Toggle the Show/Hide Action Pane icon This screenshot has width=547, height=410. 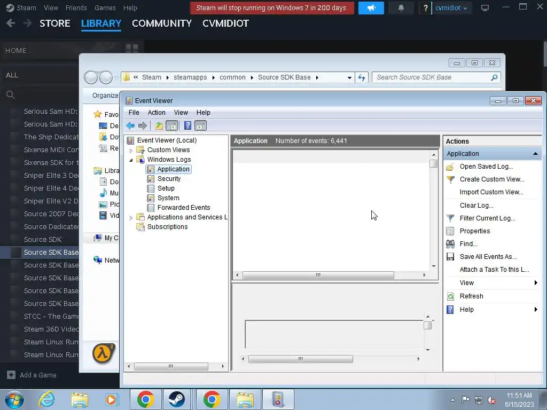click(201, 125)
